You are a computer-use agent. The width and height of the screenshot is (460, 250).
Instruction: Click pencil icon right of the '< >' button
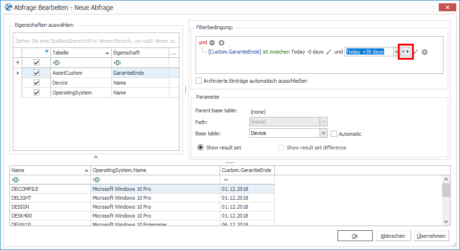416,52
